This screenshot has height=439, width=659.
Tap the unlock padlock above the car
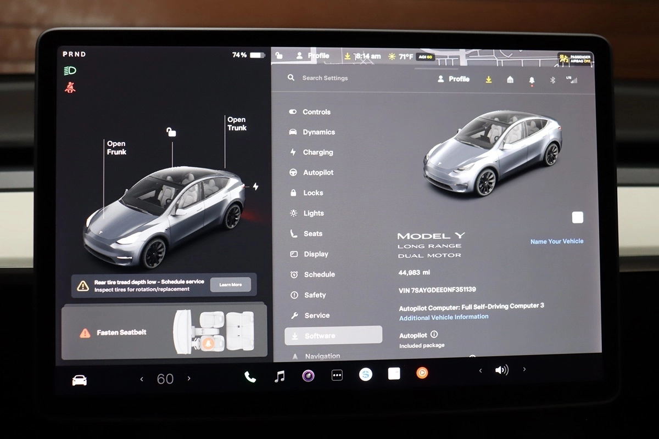tap(171, 132)
